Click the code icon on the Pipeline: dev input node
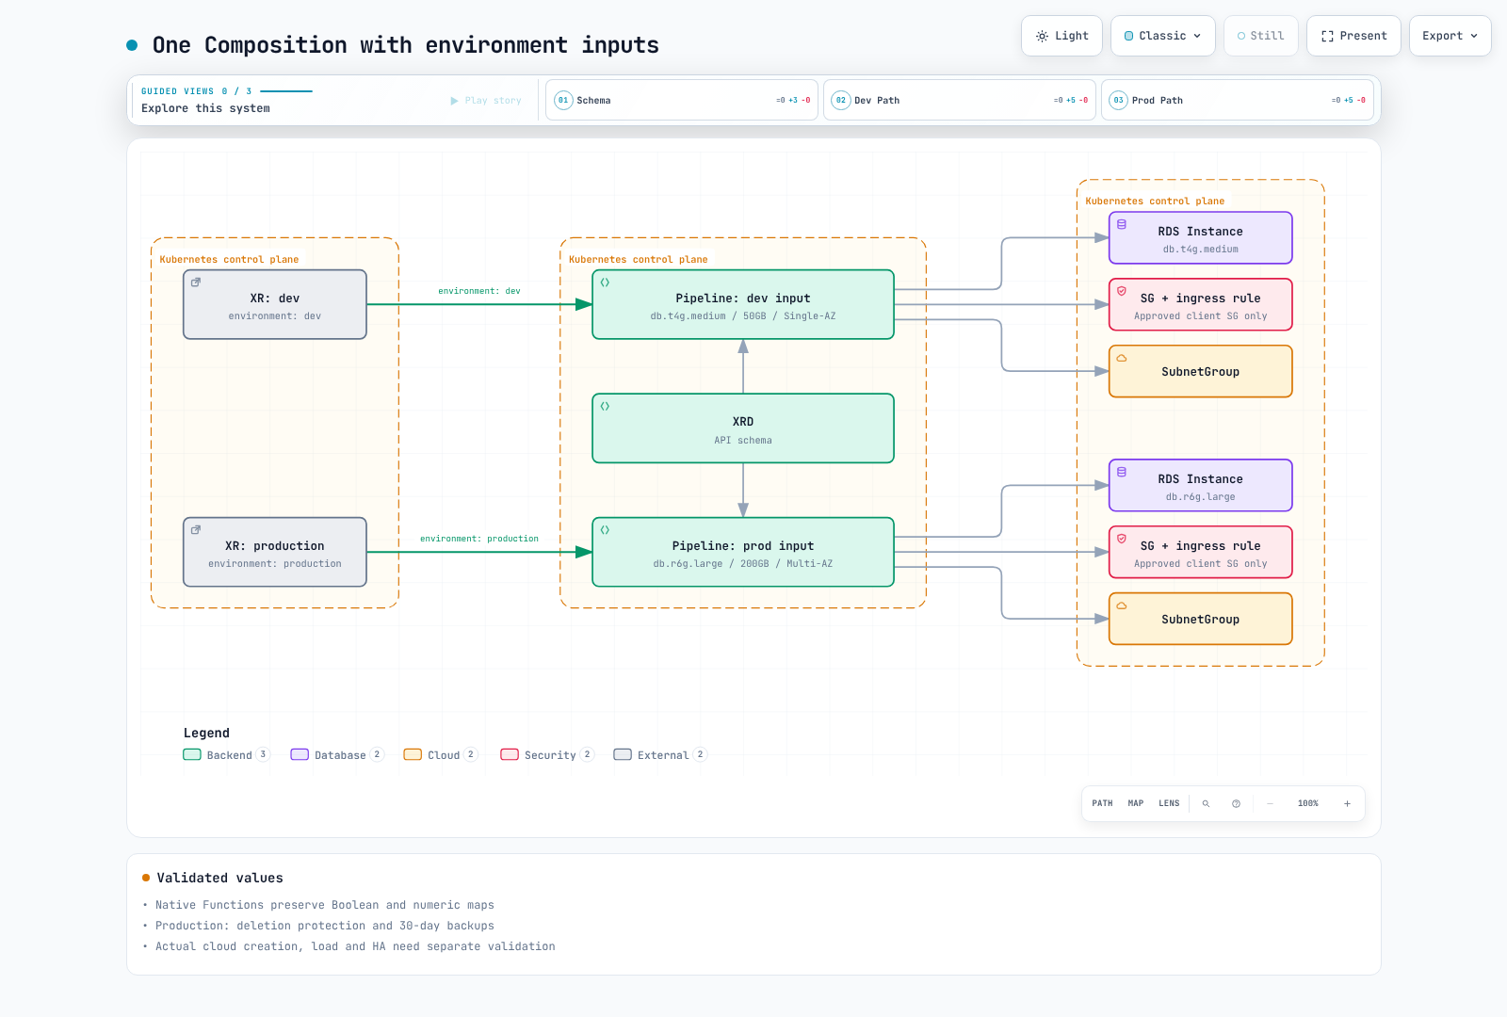This screenshot has width=1507, height=1017. [x=605, y=282]
